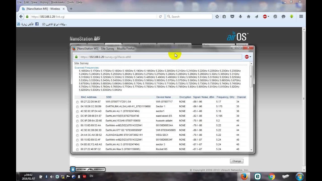Open the Help menu

(79, 2)
